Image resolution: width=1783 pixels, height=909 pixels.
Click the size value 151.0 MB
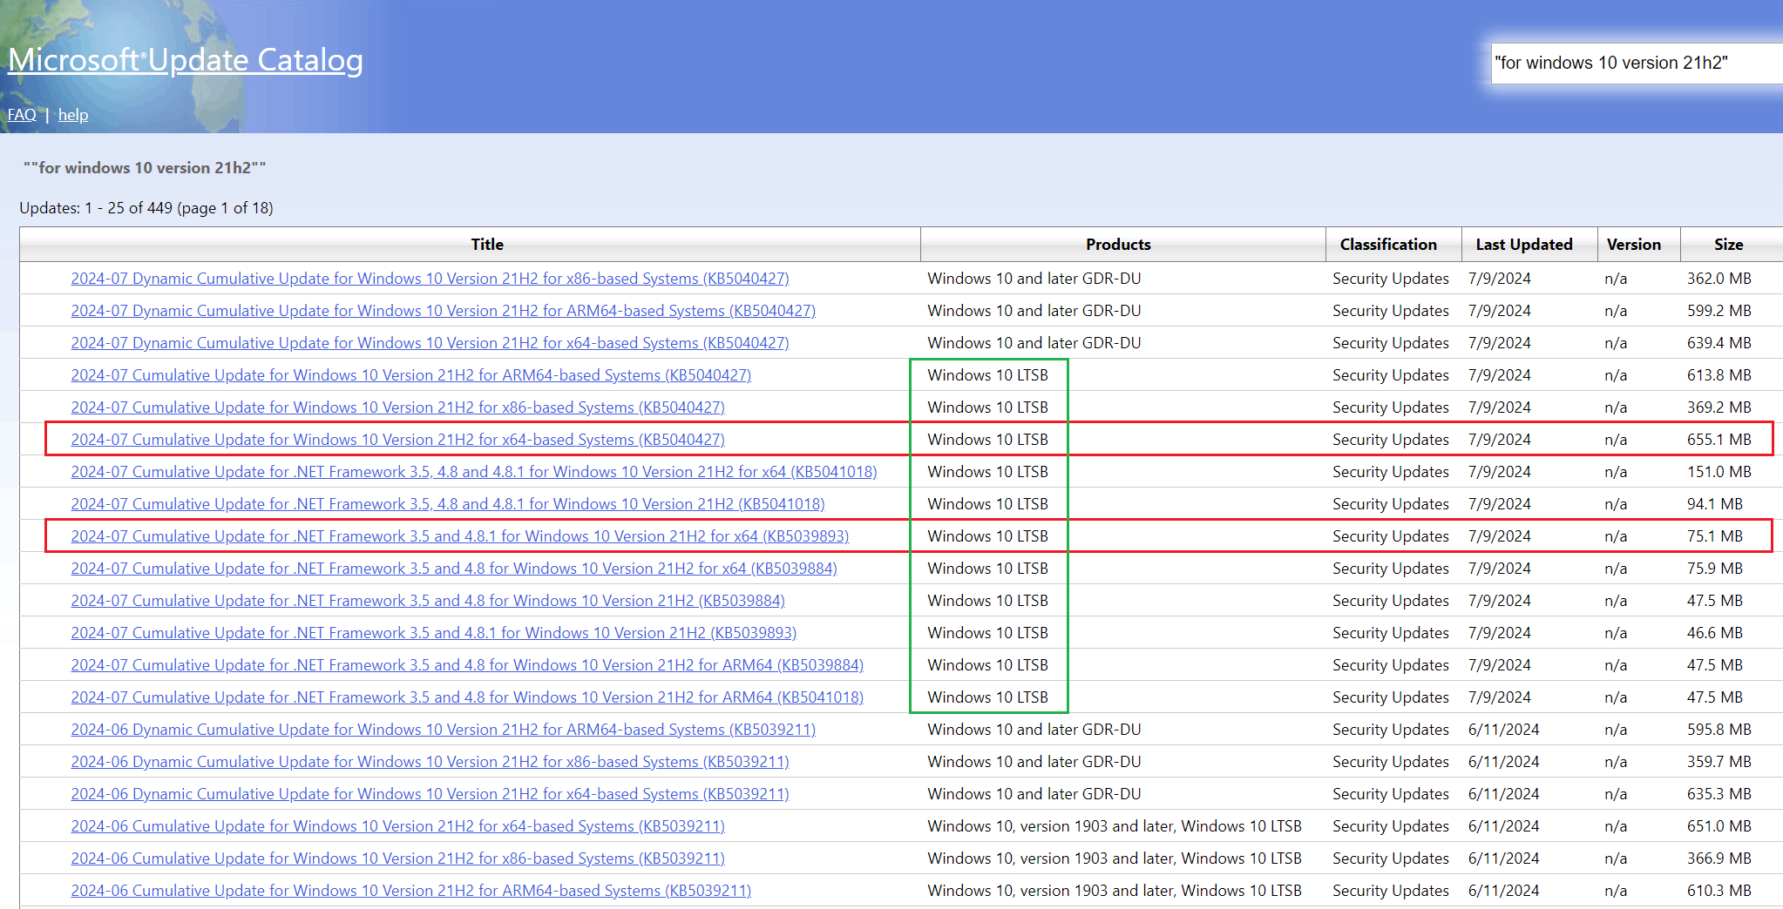[x=1719, y=472]
